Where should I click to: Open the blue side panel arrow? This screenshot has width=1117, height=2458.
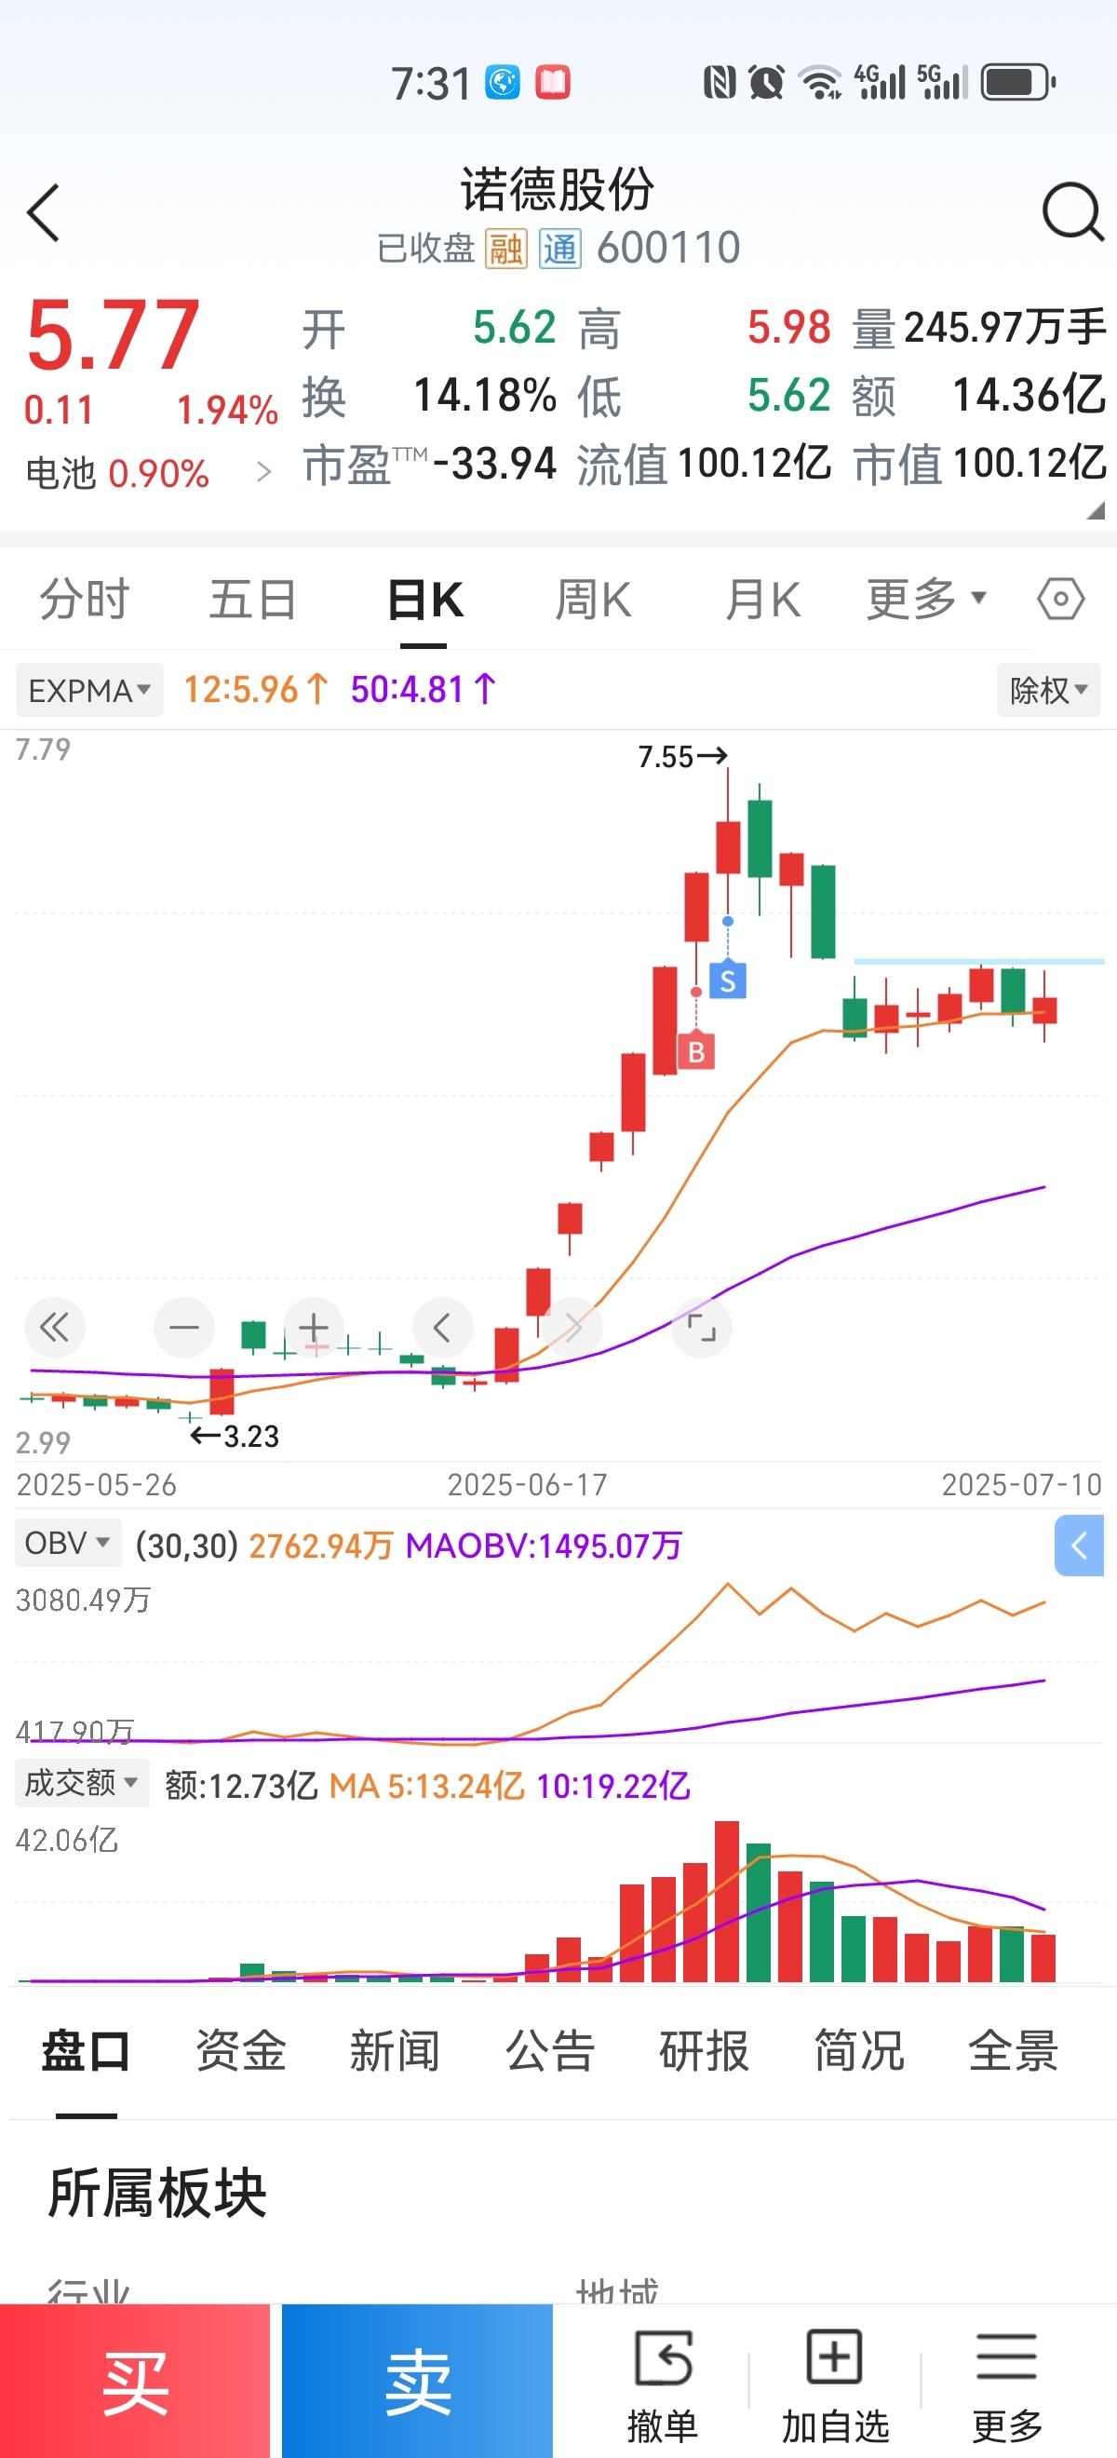tap(1079, 1545)
